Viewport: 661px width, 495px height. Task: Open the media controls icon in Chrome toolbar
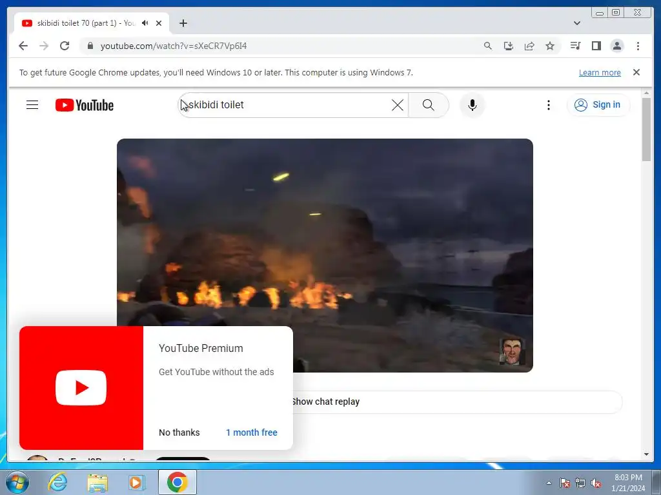coord(575,46)
